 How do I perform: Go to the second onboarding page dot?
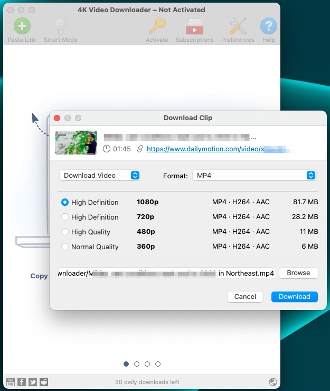137,364
